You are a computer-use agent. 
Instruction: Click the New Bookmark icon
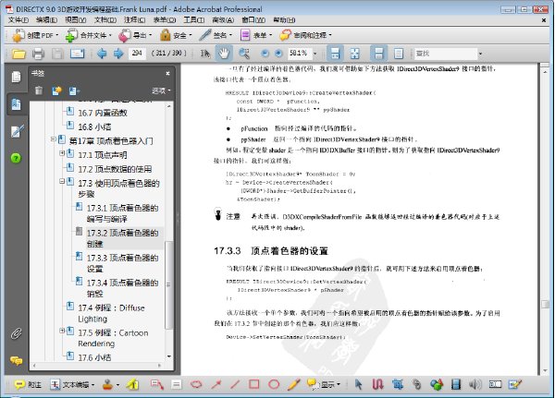click(x=56, y=90)
